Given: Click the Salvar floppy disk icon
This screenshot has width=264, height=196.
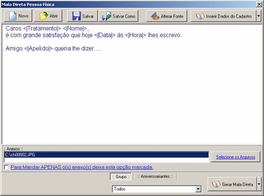Looking at the screenshot, I should (x=77, y=16).
